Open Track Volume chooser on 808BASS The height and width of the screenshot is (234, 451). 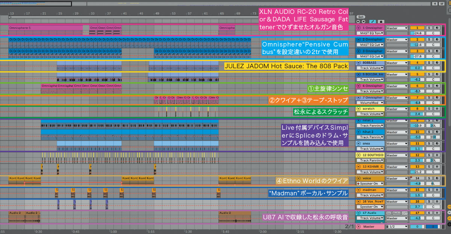click(370, 68)
